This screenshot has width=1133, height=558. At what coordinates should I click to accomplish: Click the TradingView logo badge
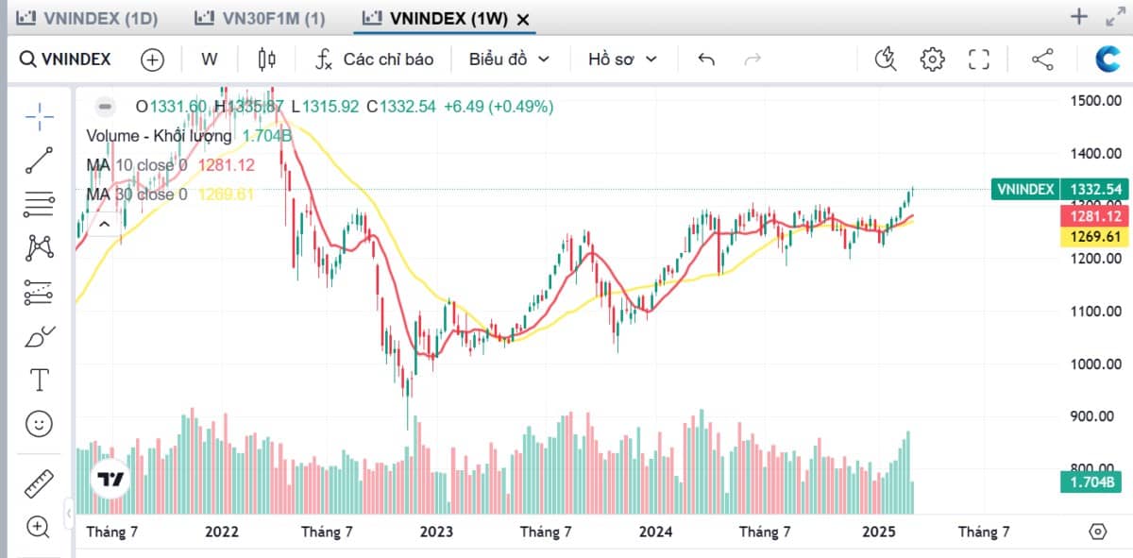pos(110,480)
